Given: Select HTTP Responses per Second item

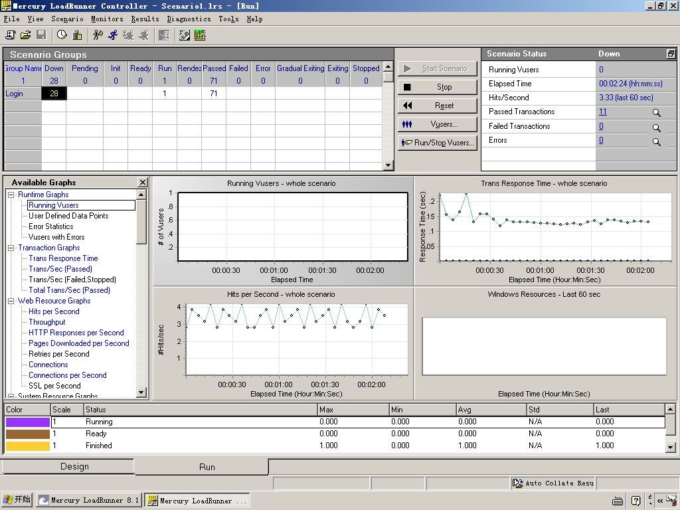Looking at the screenshot, I should [x=76, y=333].
